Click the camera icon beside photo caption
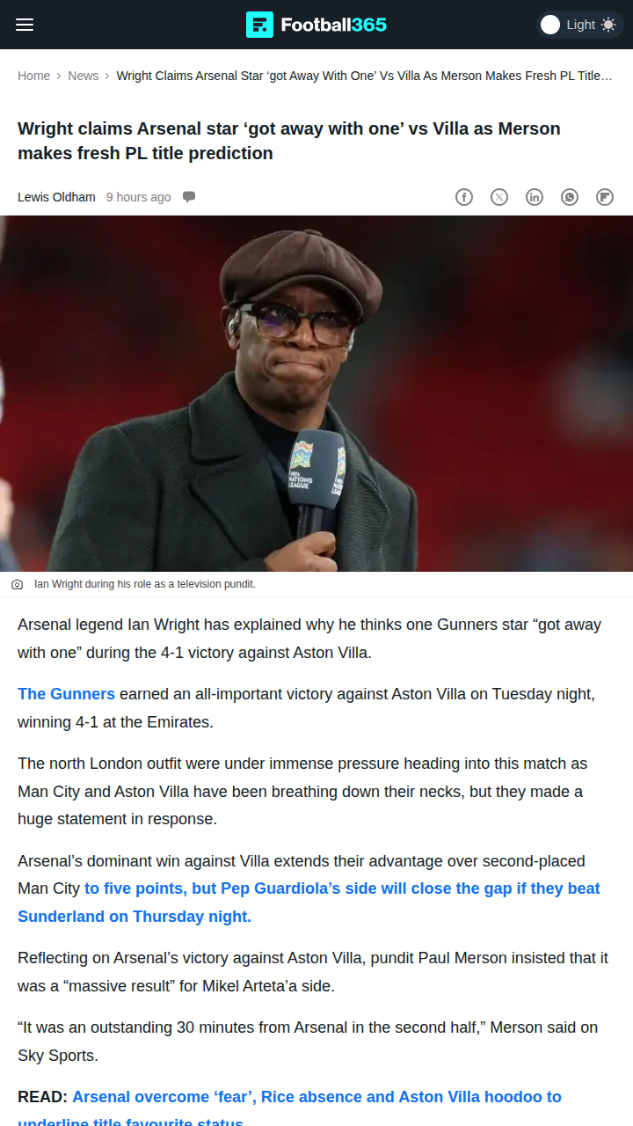 18,585
